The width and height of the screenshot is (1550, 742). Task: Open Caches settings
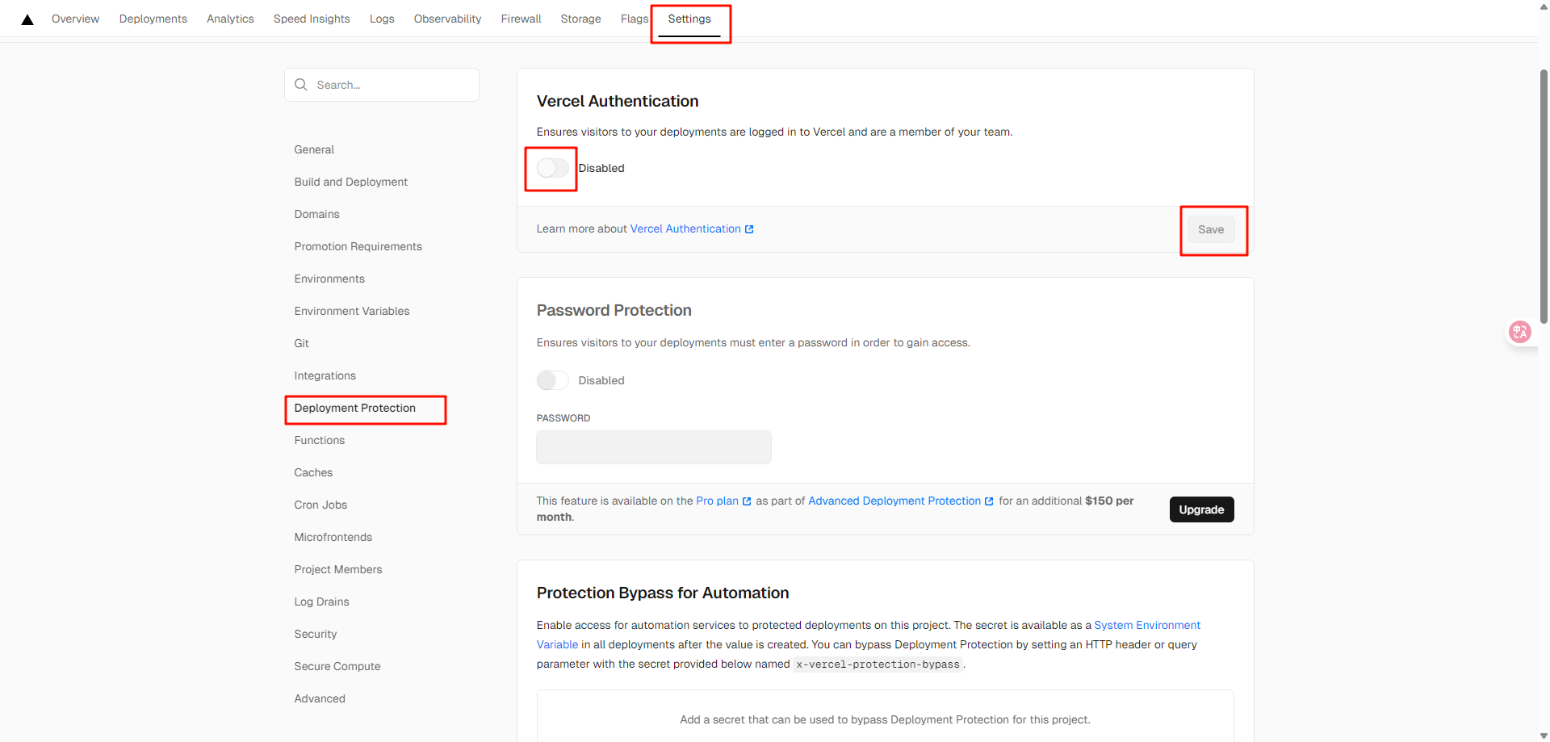[313, 472]
